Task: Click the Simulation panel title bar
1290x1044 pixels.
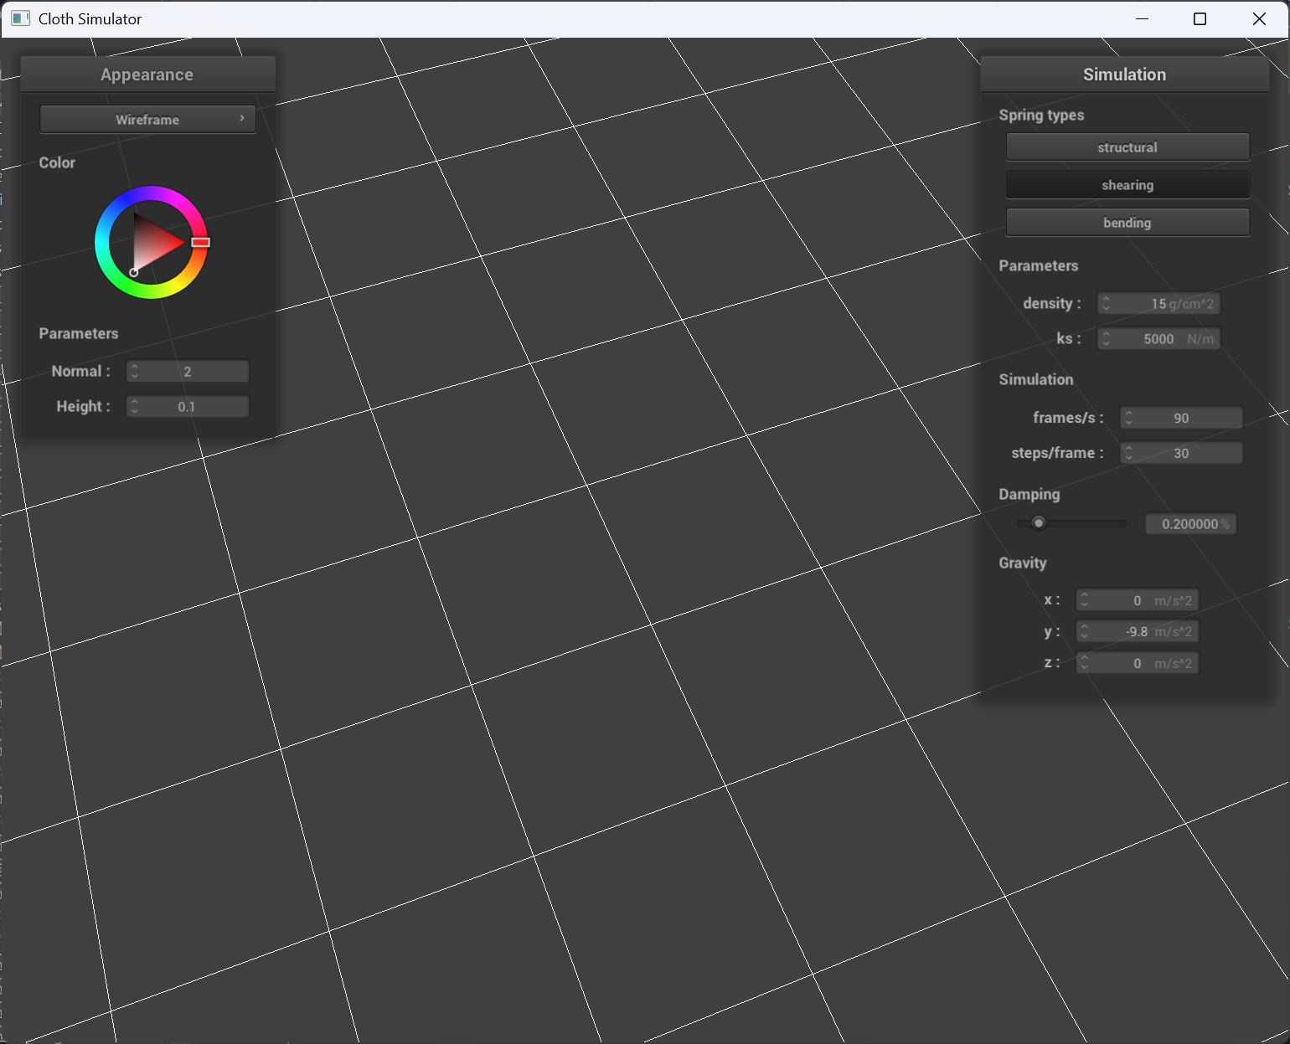Action: 1124,75
